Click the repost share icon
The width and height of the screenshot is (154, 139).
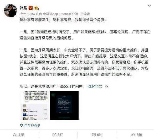(54, 135)
